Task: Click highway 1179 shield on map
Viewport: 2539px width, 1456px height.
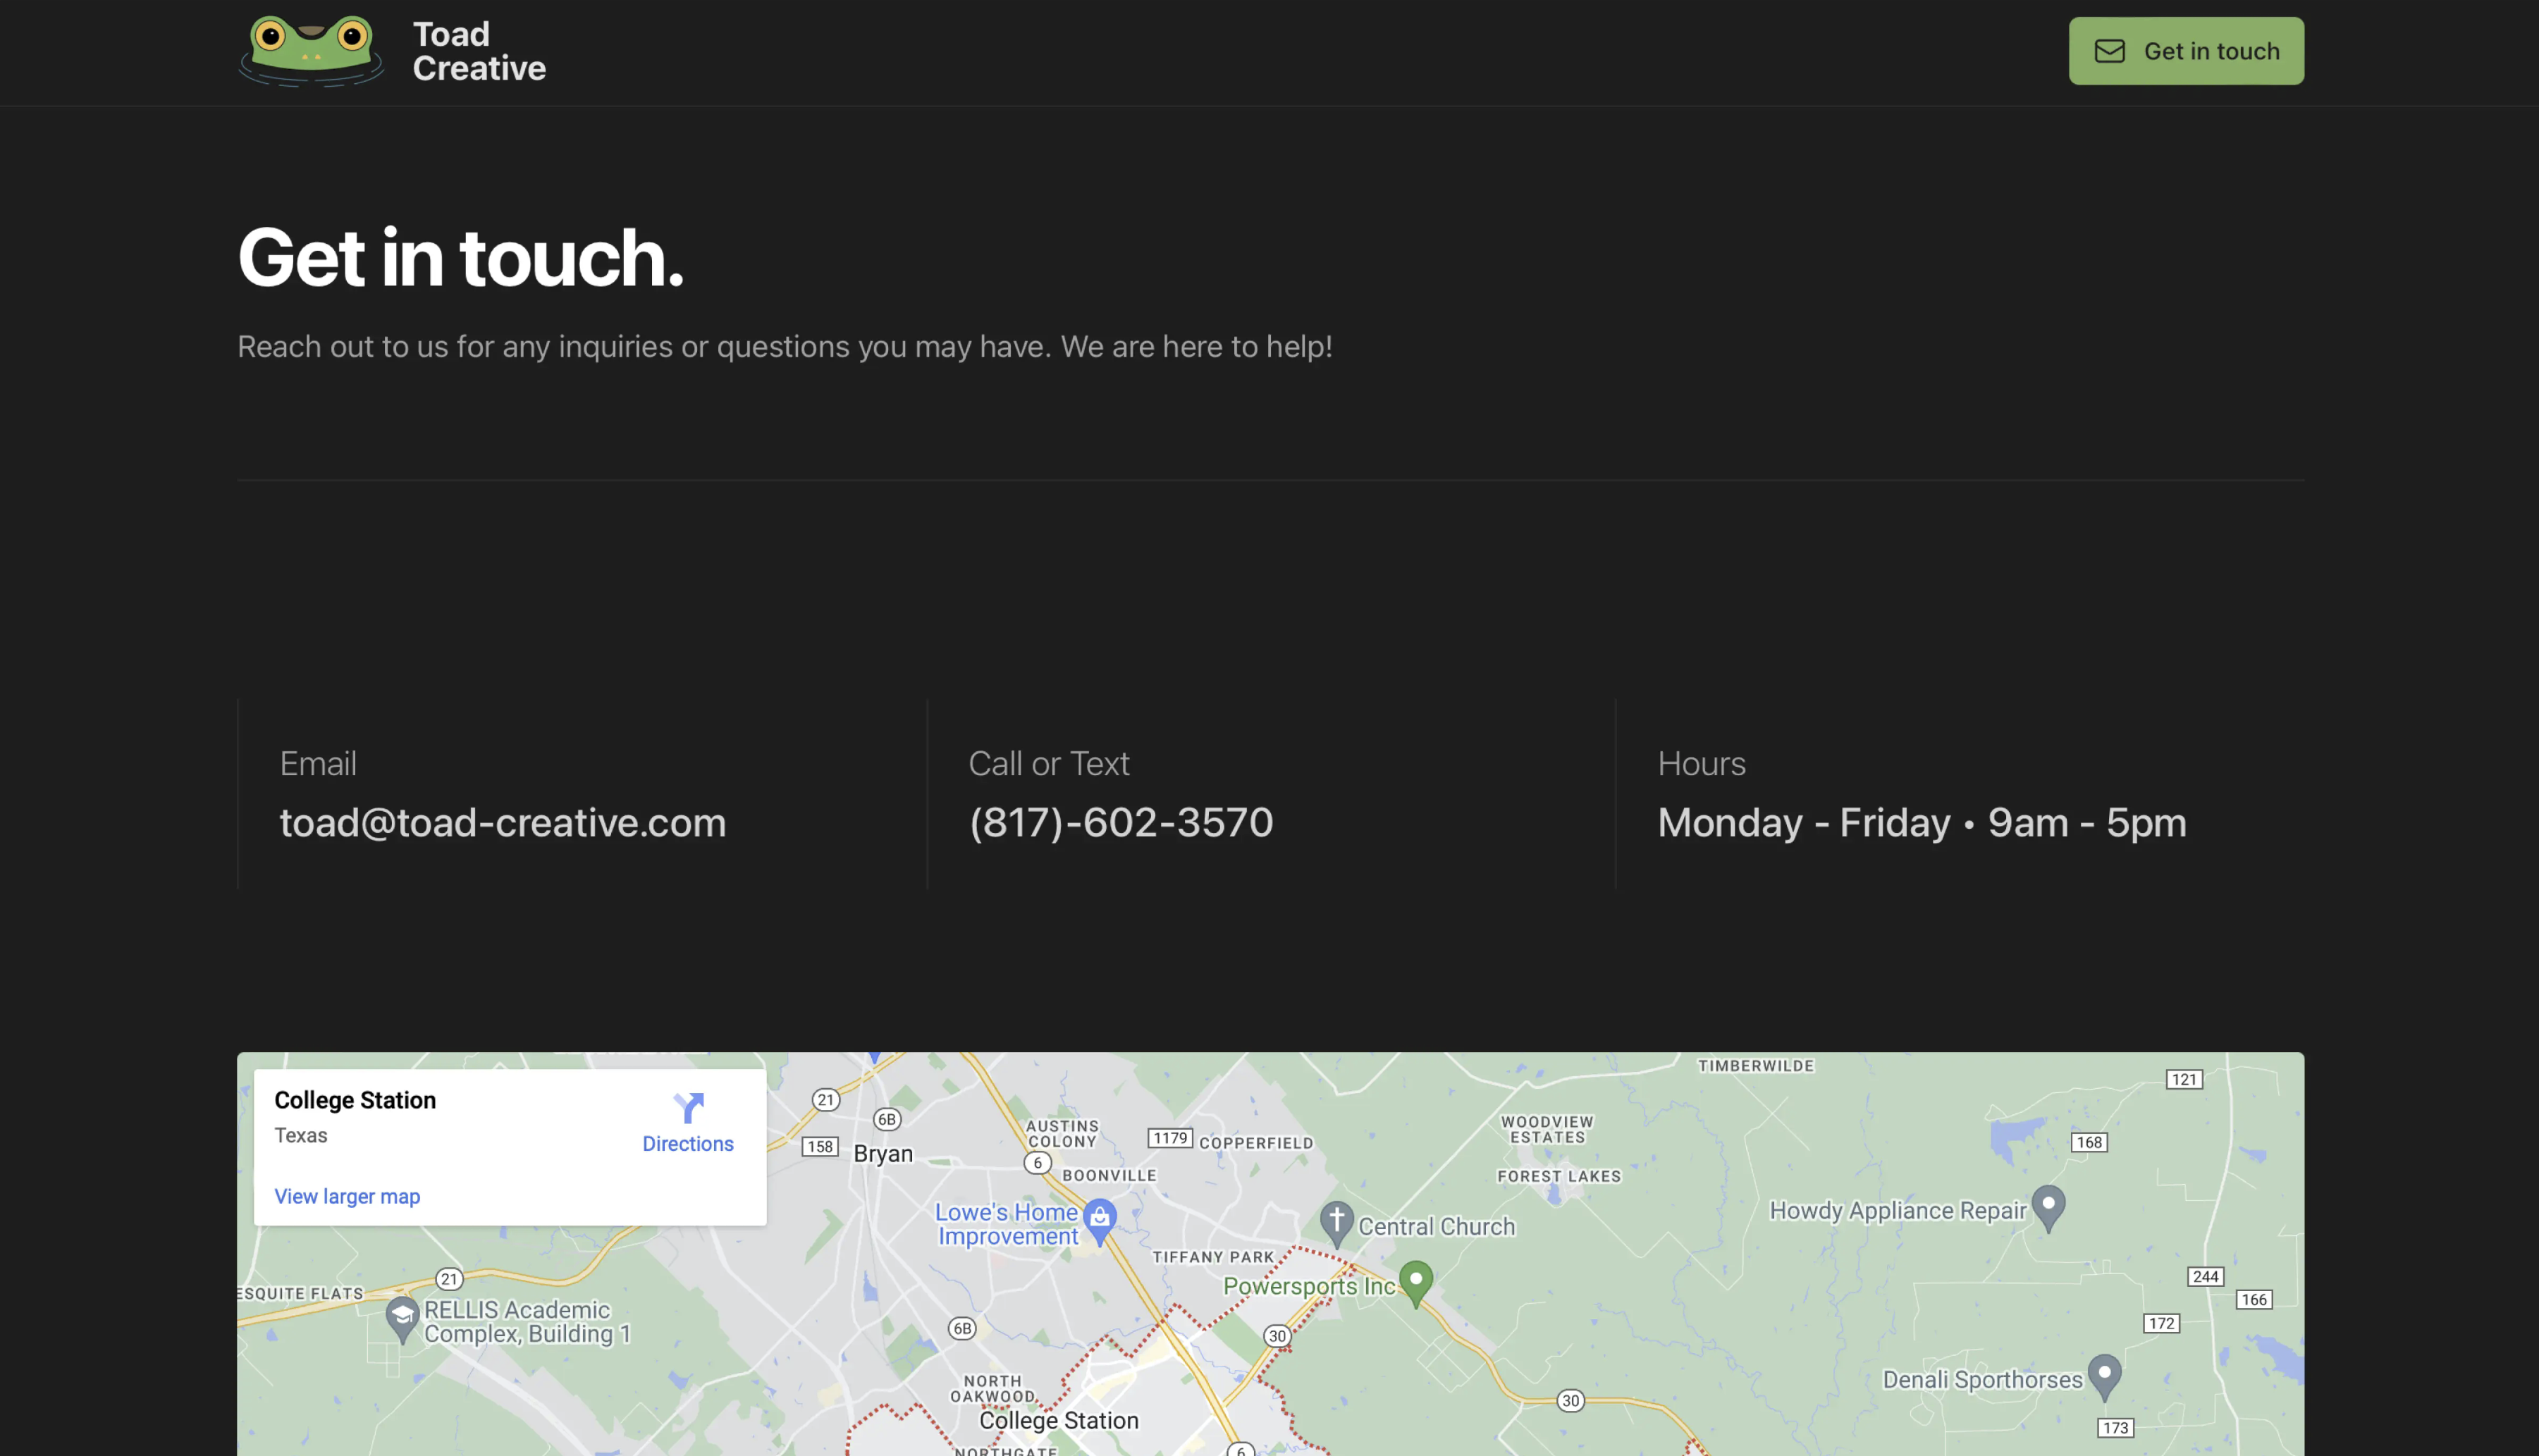Action: point(1170,1138)
